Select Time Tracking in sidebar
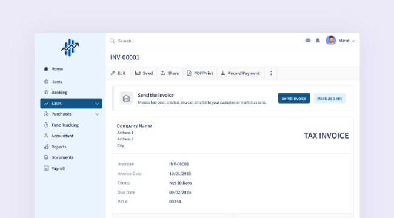Viewport: 394px width, 218px height. tap(65, 125)
